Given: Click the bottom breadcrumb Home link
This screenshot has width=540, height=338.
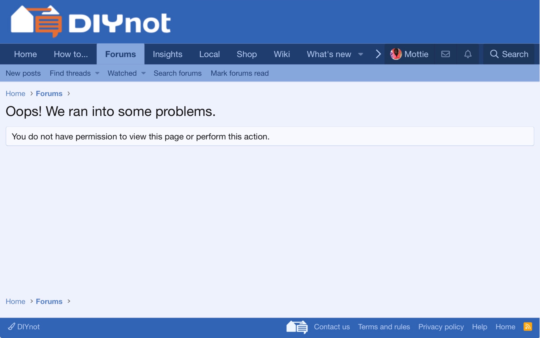Looking at the screenshot, I should 16,301.
